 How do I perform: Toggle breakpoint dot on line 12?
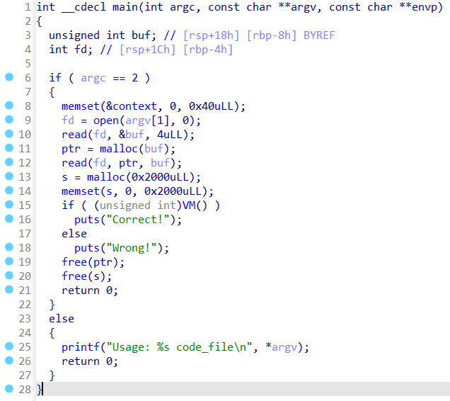(x=9, y=162)
